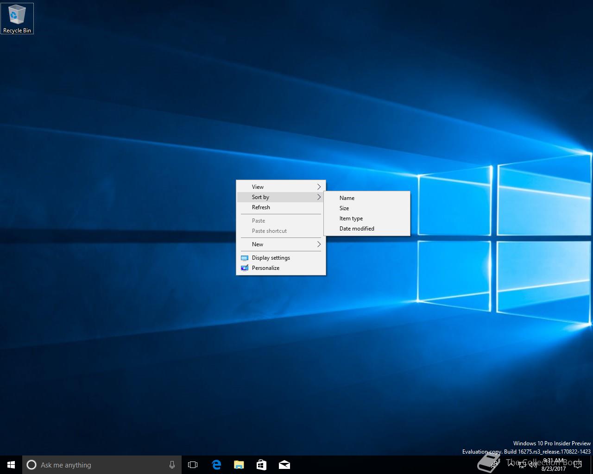Click the Display settings monitor icon
Viewport: 593px width, 474px height.
245,258
